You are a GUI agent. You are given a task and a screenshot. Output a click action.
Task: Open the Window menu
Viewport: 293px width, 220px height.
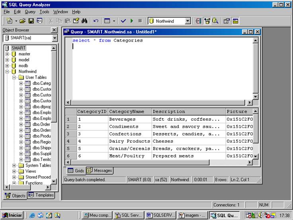click(61, 12)
